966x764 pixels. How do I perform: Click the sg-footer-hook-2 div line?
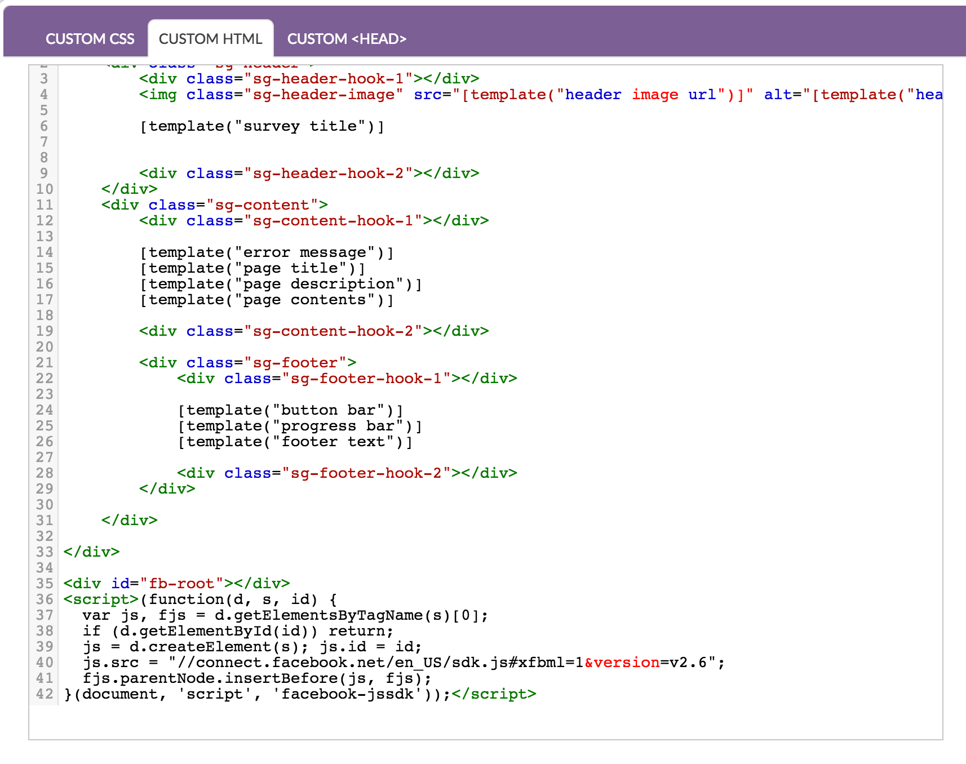347,473
